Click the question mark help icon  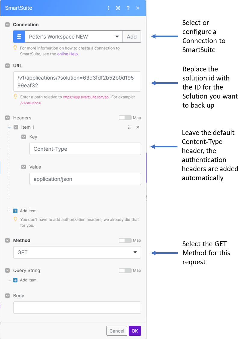128,8
